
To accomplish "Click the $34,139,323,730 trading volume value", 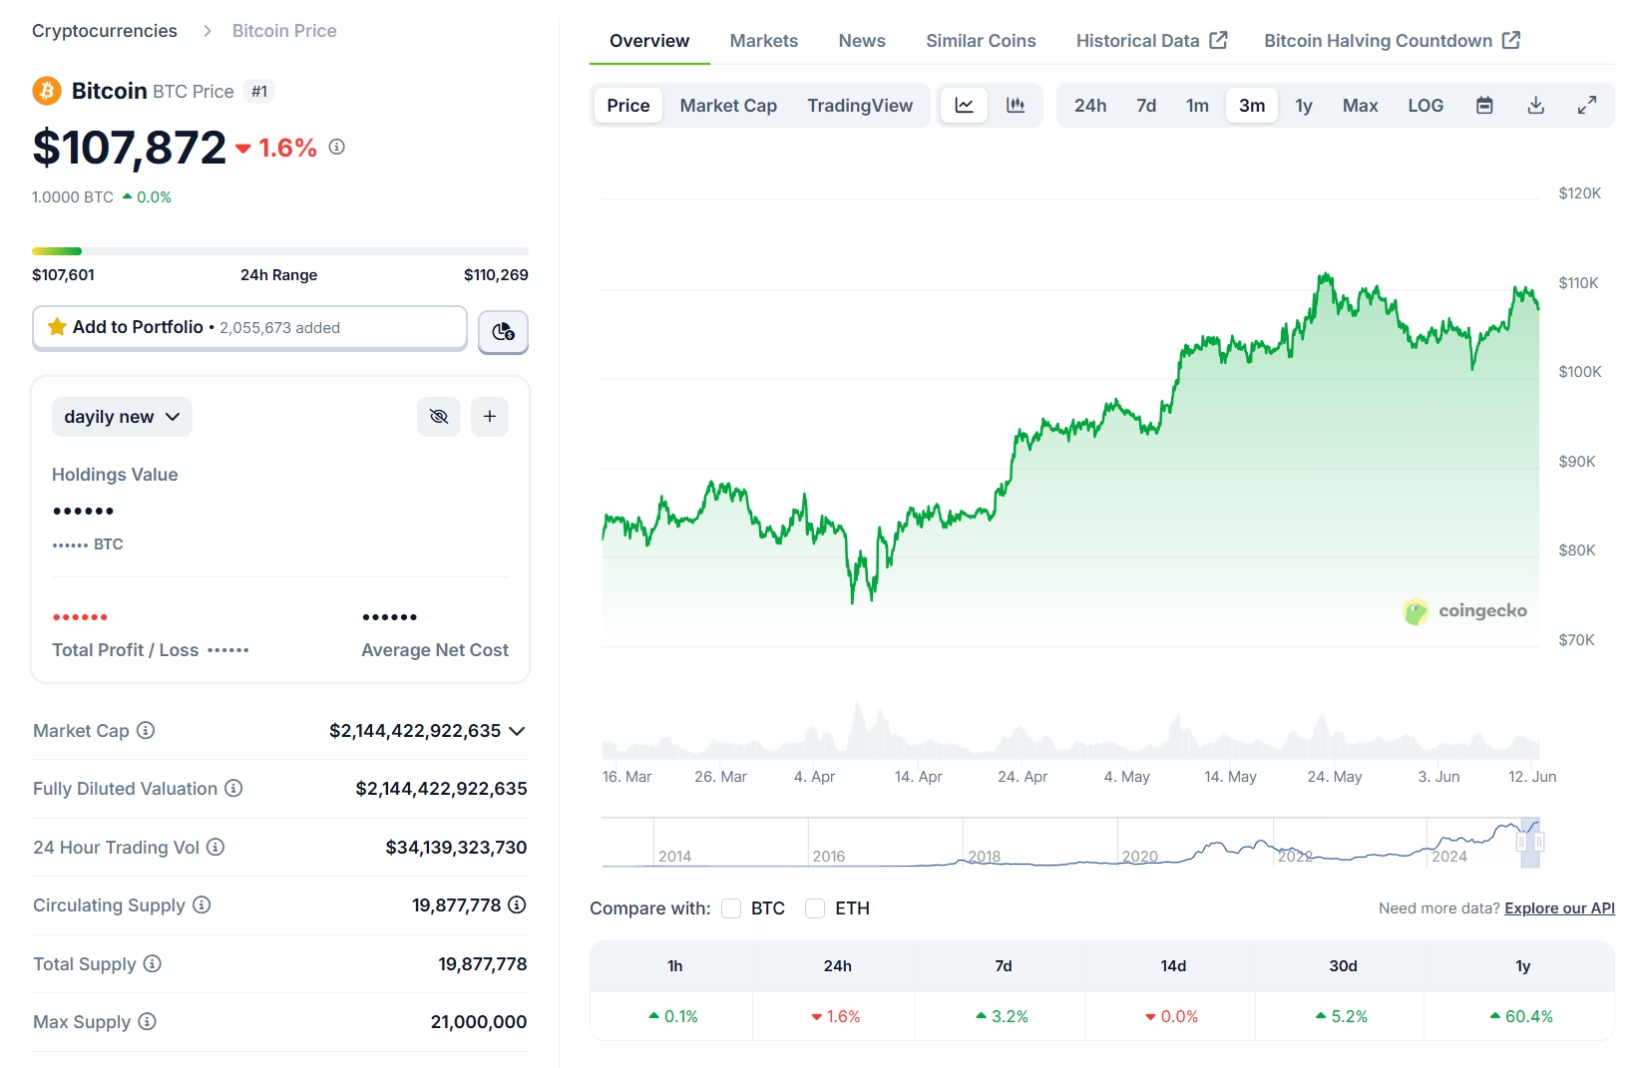I will tap(456, 848).
